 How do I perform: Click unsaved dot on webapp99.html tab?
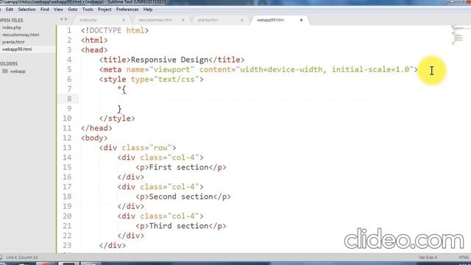301,20
